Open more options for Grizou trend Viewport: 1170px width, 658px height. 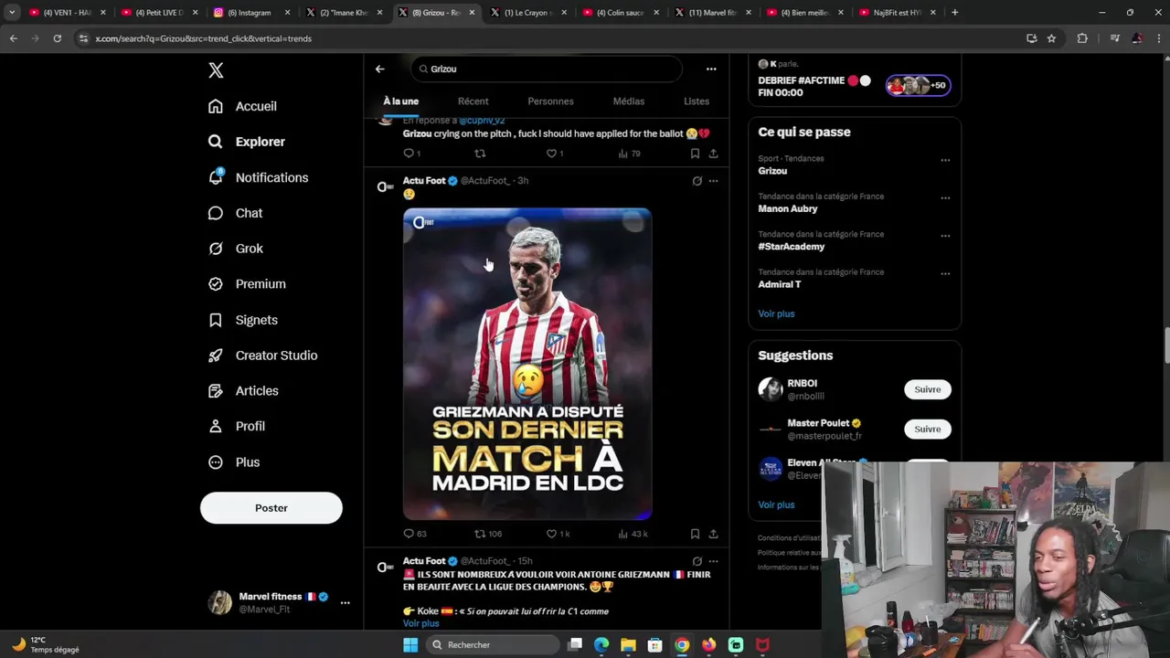tap(945, 160)
